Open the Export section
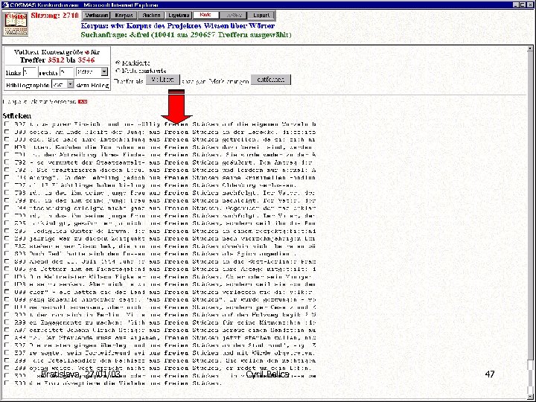Image resolution: width=536 pixels, height=402 pixels. pos(261,16)
